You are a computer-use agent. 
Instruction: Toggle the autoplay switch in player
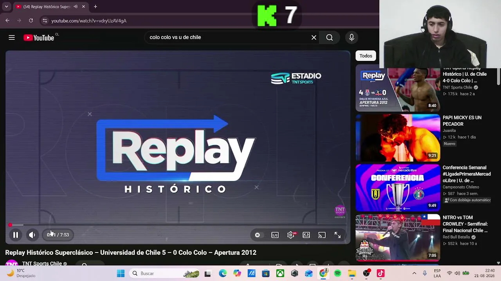click(258, 235)
